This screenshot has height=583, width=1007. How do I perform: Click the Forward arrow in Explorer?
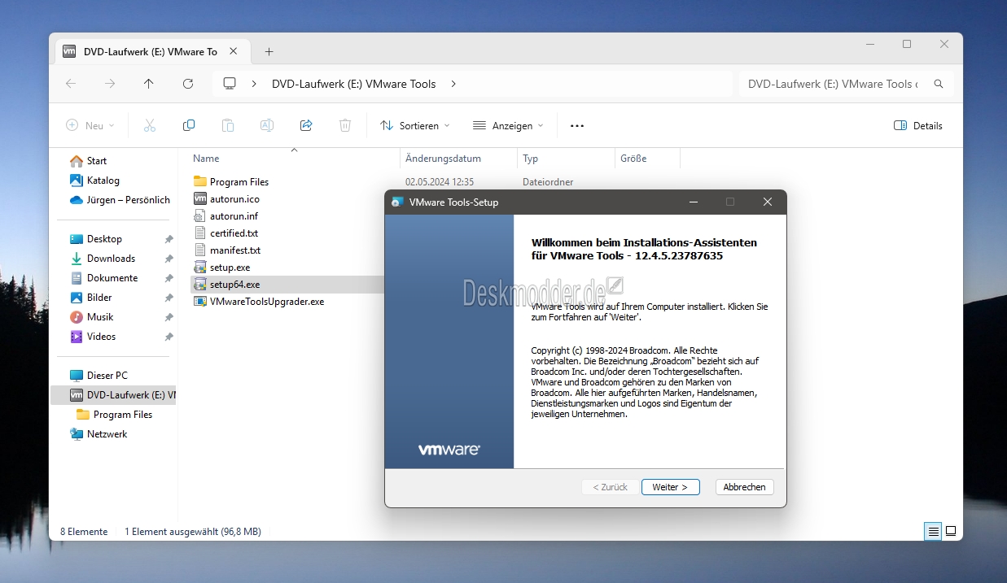coord(110,84)
